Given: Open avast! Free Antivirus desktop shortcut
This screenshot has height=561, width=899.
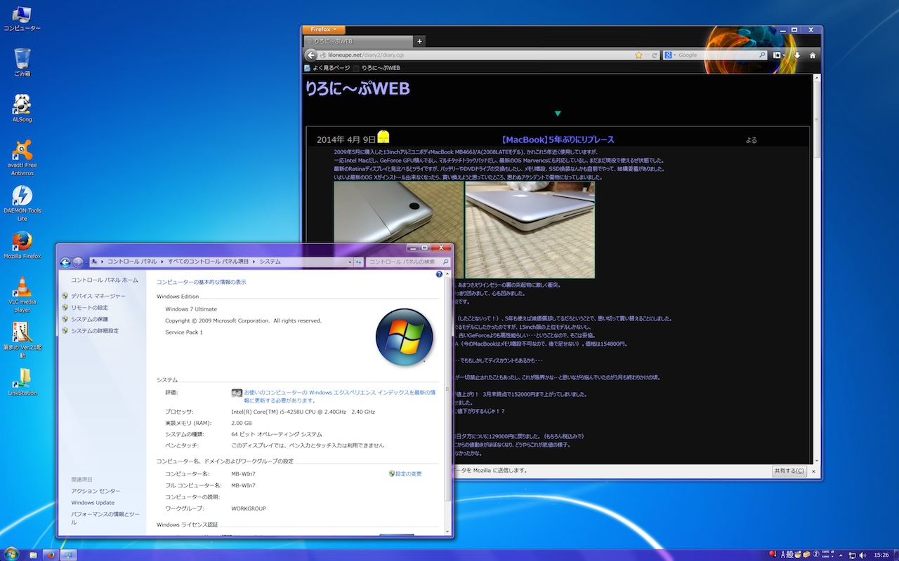Looking at the screenshot, I should (22, 150).
